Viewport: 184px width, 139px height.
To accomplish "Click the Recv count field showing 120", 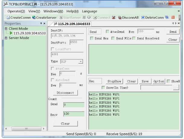I will [74, 114].
